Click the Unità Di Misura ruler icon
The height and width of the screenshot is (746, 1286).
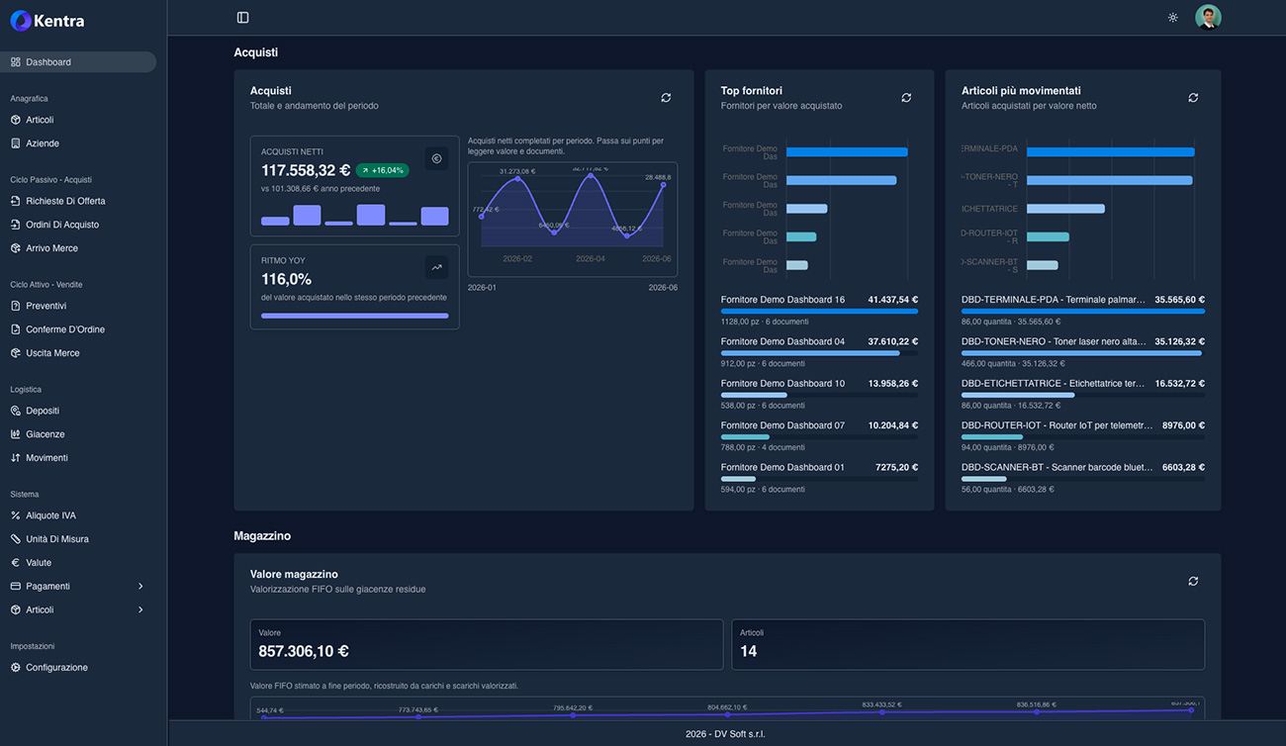[16, 539]
